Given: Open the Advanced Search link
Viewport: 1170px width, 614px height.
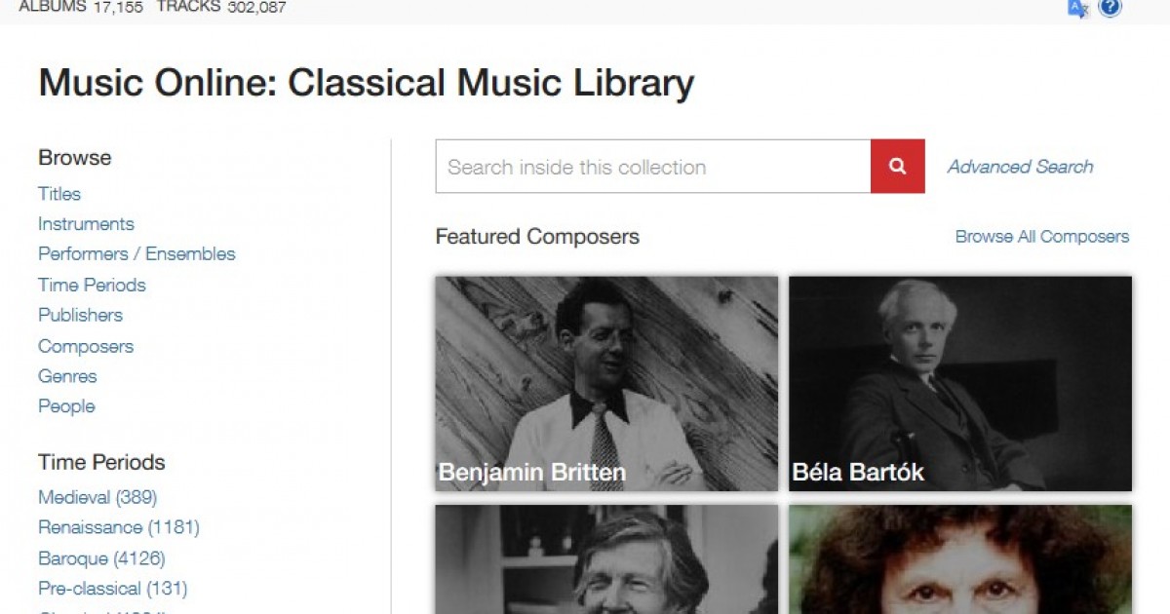Looking at the screenshot, I should click(x=1020, y=167).
